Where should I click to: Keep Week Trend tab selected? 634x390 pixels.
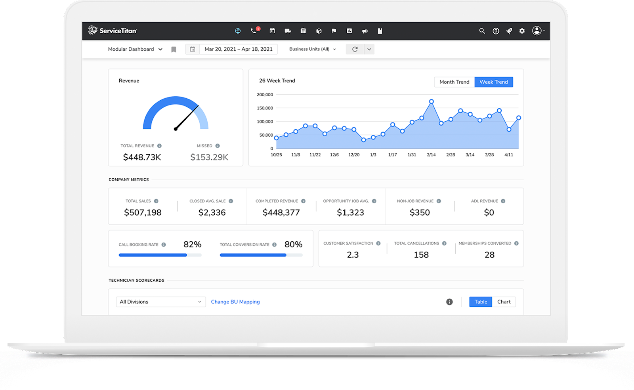point(493,82)
